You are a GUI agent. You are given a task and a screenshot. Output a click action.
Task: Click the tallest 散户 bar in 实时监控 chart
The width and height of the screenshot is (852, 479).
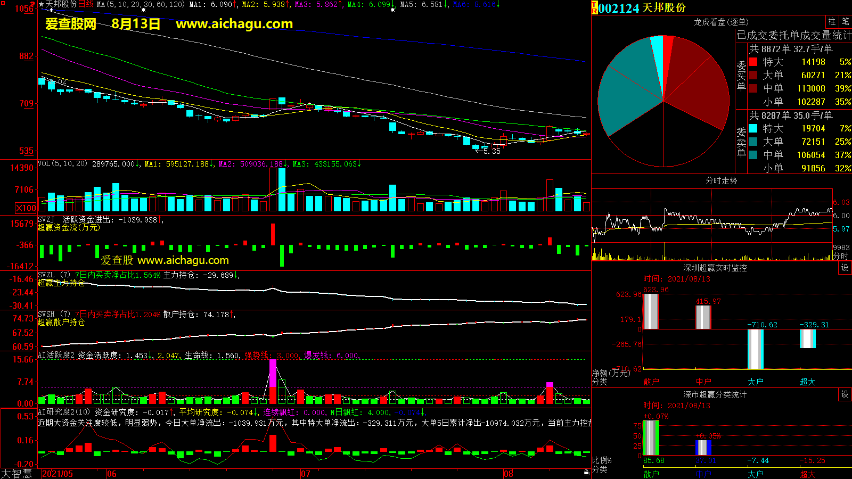[x=651, y=311]
